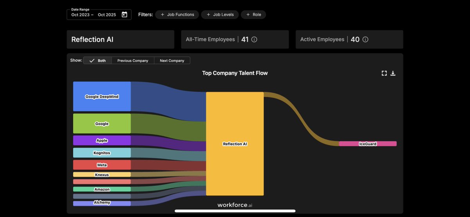The image size is (470, 217).
Task: Click the Reflection AI company title
Action: click(x=92, y=39)
